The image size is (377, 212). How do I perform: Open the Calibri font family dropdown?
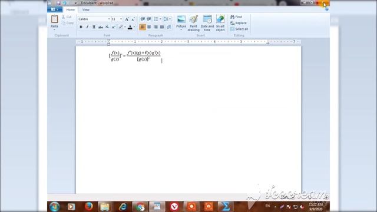point(108,19)
